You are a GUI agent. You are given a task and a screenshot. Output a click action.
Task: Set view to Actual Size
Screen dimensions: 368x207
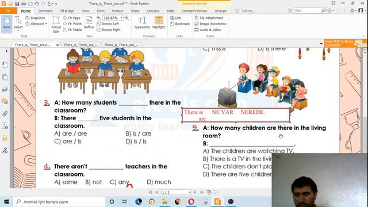(x=56, y=24)
